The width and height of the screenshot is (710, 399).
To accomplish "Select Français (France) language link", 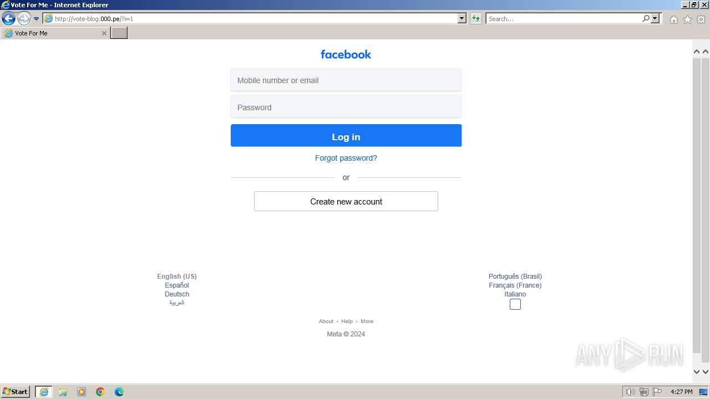I will point(515,285).
